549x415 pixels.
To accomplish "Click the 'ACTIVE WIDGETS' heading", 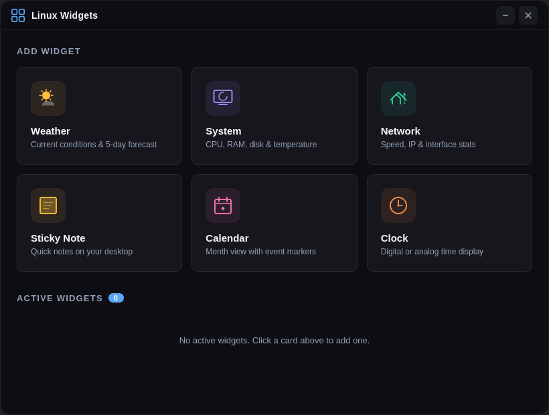I will pyautogui.click(x=60, y=298).
